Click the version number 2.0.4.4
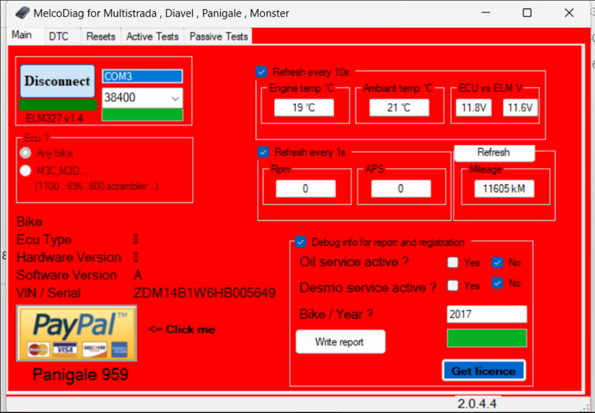This screenshot has width=595, height=413. click(x=477, y=404)
